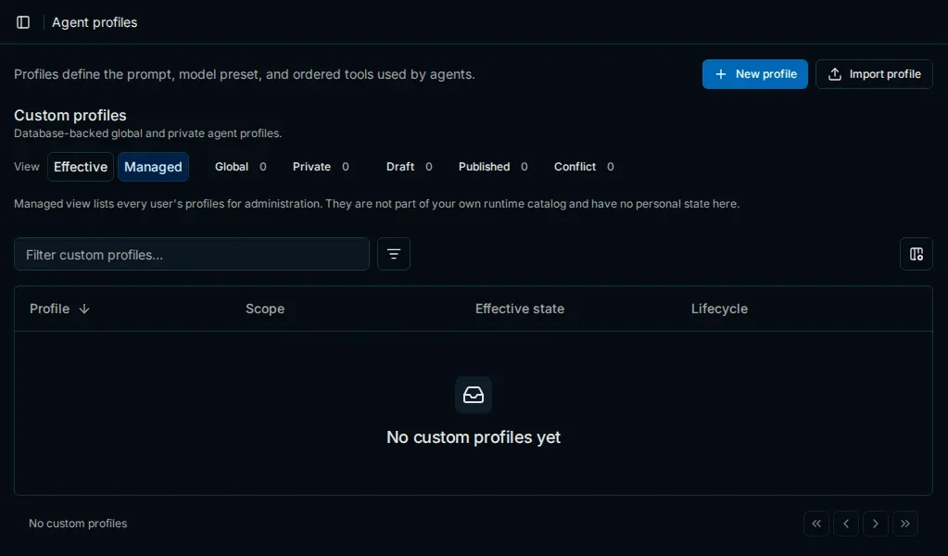Go to previous page
Image resolution: width=948 pixels, height=556 pixels.
pos(846,524)
